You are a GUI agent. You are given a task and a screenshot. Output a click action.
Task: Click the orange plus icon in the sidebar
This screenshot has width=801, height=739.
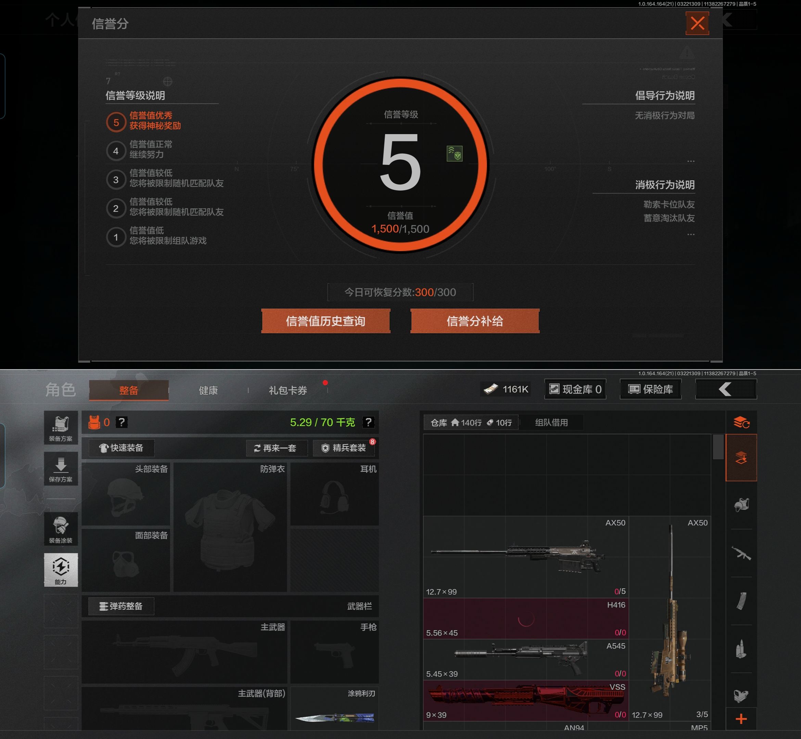pyautogui.click(x=741, y=719)
